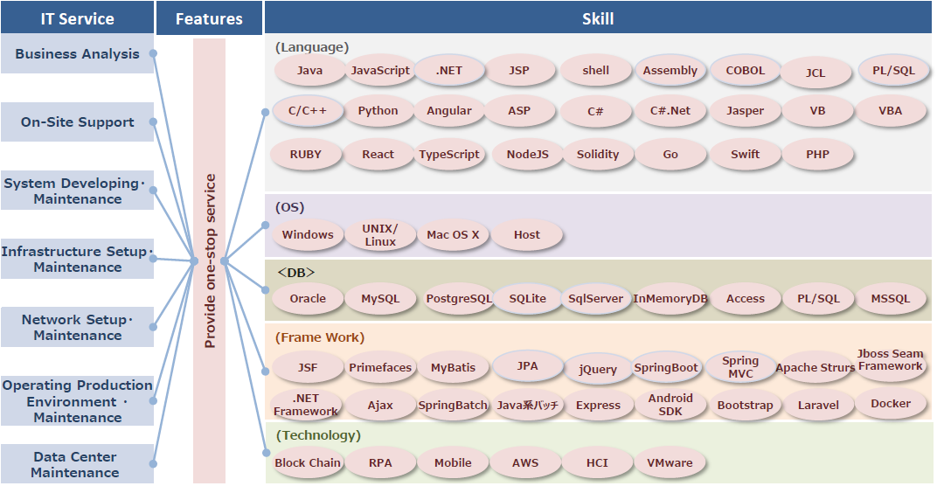937x486 pixels.
Task: Click the Provide one-stop service bar
Action: (209, 260)
